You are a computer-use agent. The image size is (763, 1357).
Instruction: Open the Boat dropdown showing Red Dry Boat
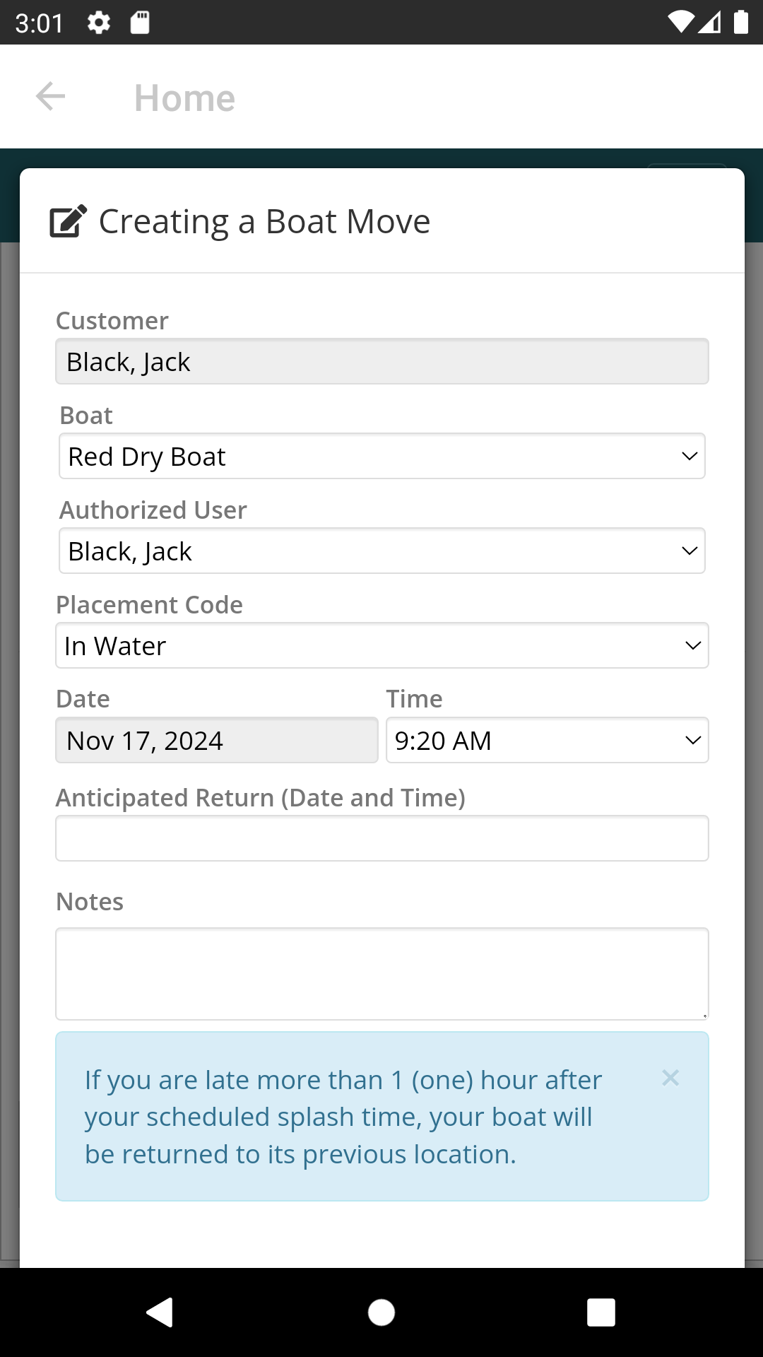point(382,456)
